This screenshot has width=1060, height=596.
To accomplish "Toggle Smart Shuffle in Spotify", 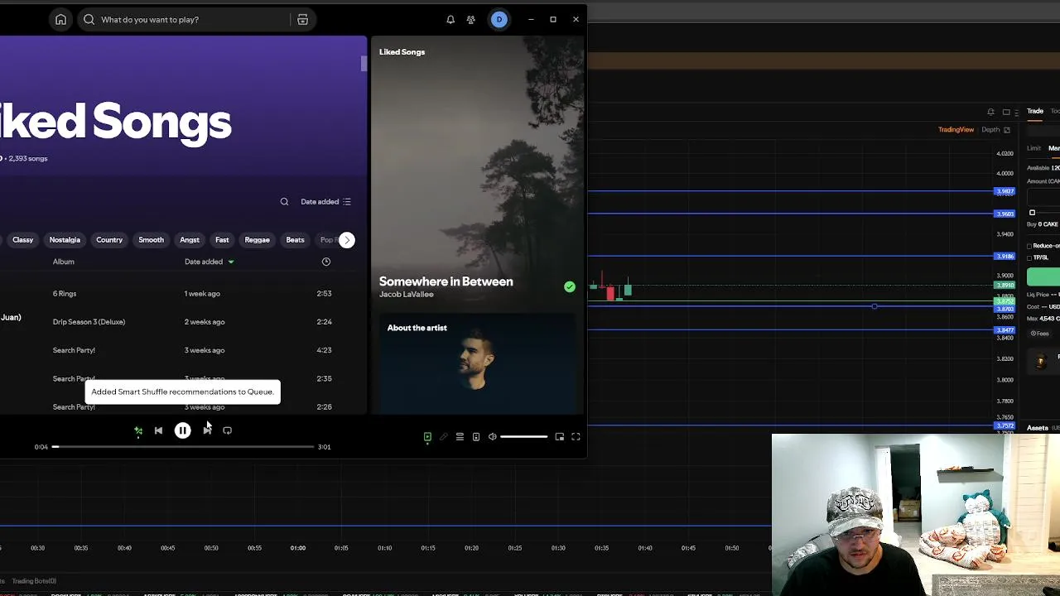I will pyautogui.click(x=138, y=430).
